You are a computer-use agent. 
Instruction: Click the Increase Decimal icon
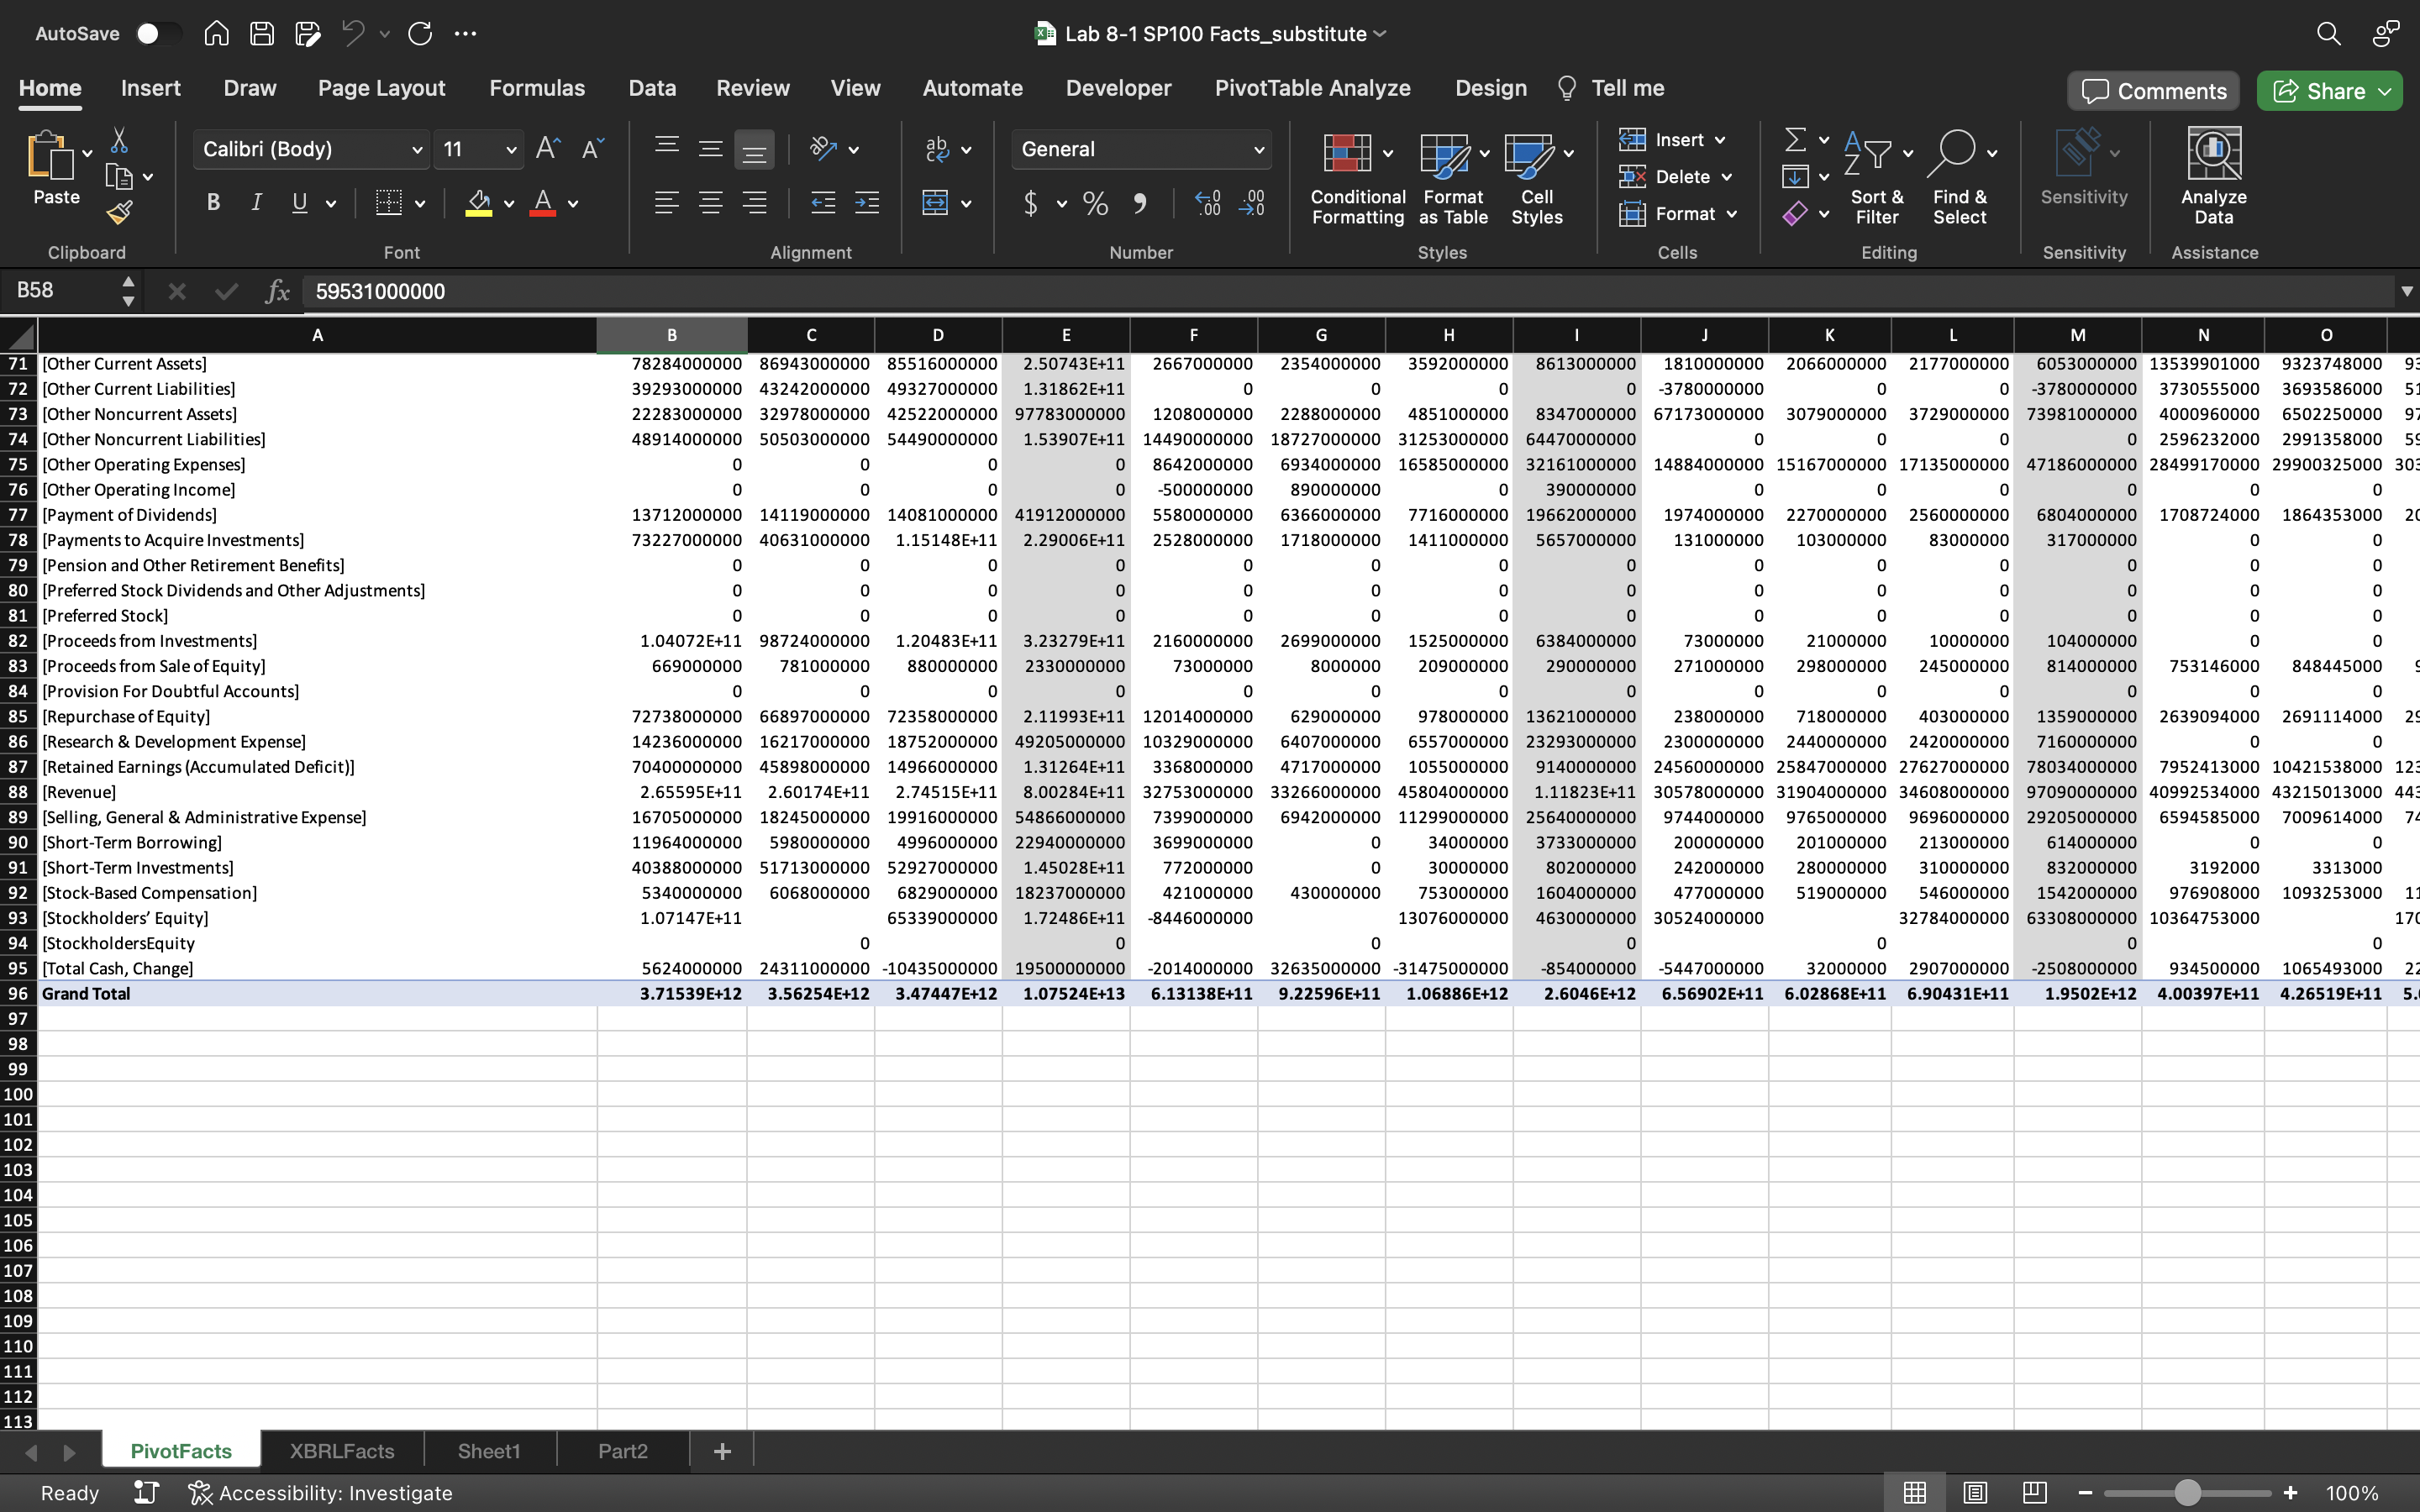1207,203
